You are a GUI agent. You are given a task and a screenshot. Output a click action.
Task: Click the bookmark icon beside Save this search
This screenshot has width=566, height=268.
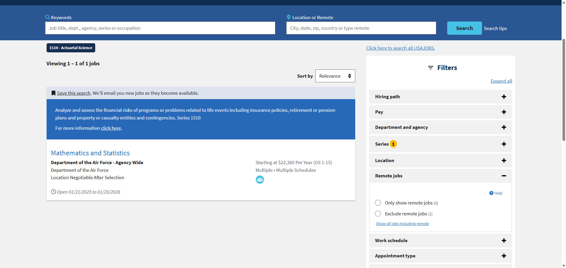(x=53, y=93)
